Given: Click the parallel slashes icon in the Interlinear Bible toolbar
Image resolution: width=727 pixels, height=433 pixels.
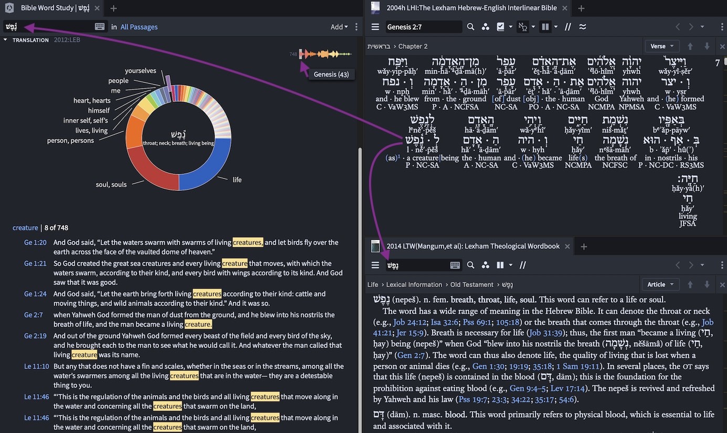Looking at the screenshot, I should pos(567,27).
